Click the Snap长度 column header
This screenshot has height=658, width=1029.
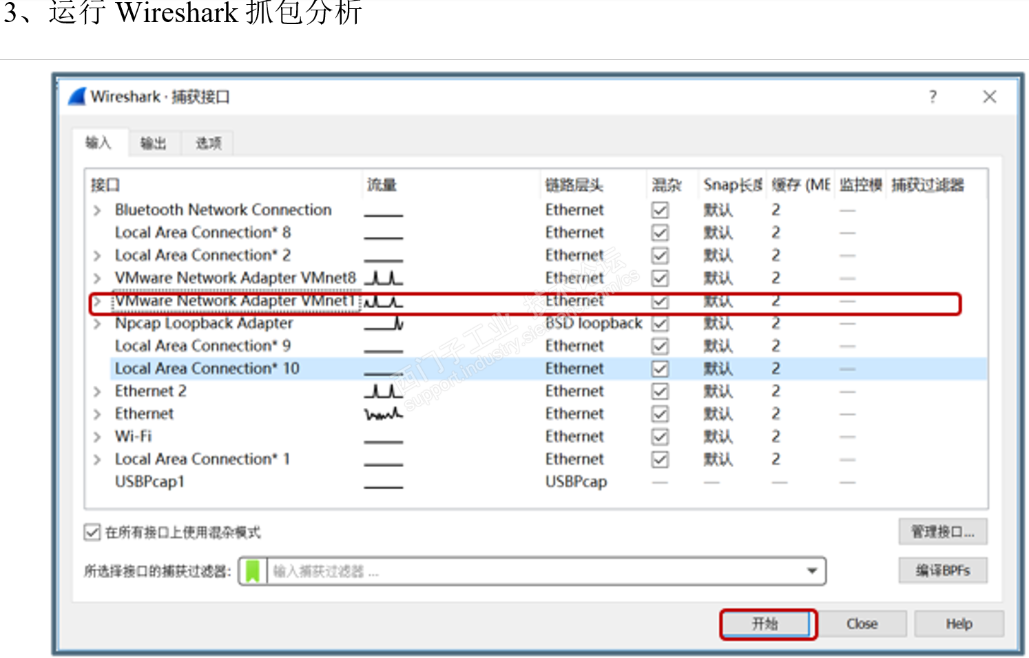pyautogui.click(x=733, y=185)
